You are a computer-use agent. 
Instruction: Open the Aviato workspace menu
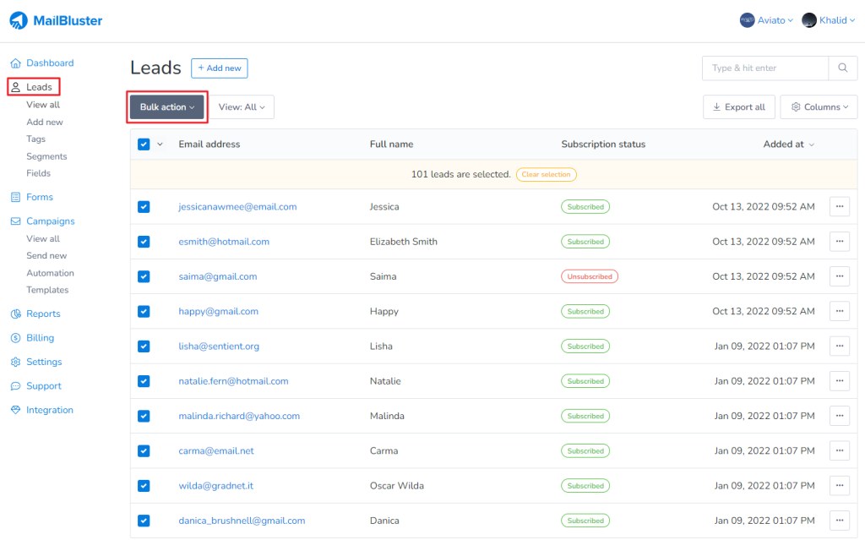[766, 19]
